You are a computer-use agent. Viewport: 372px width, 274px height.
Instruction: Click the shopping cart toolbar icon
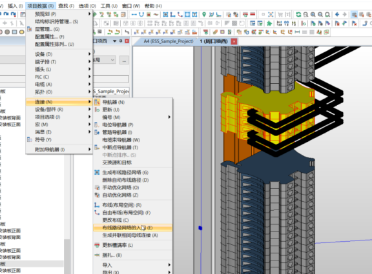click(280, 15)
